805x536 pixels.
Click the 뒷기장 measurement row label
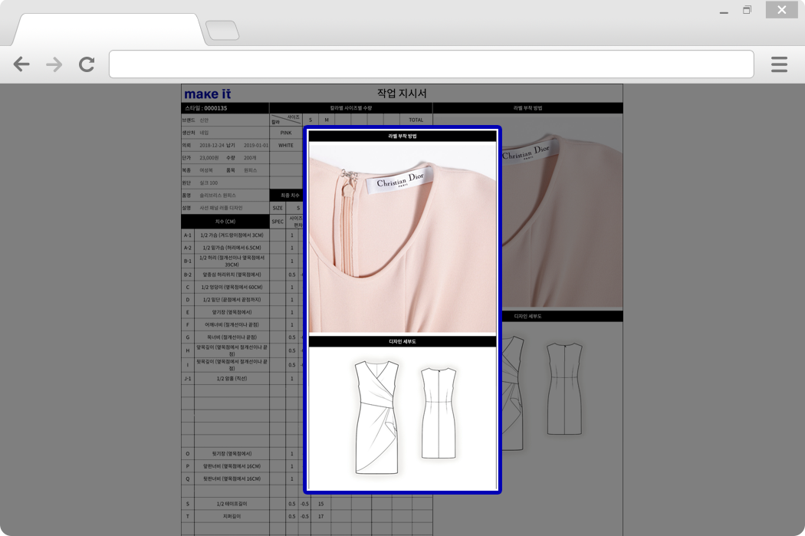click(x=232, y=453)
